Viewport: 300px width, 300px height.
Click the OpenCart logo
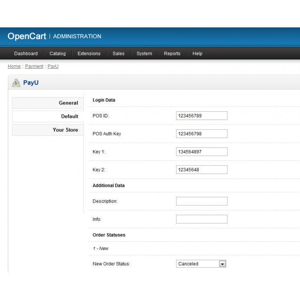(27, 36)
